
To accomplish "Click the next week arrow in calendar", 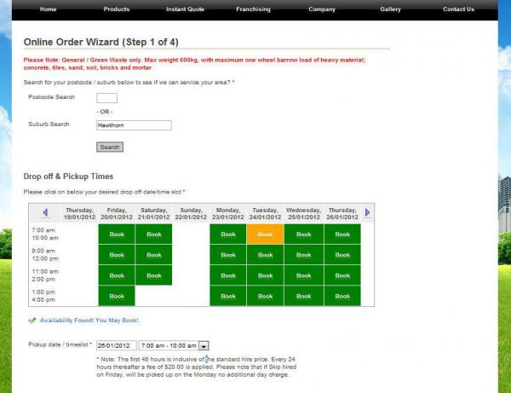I will 368,212.
